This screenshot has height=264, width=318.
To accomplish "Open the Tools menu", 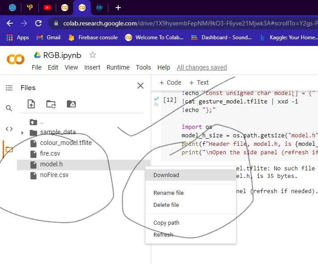I will pos(143,67).
